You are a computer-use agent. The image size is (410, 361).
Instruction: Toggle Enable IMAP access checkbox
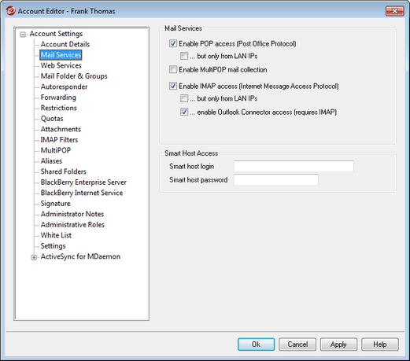pyautogui.click(x=173, y=86)
